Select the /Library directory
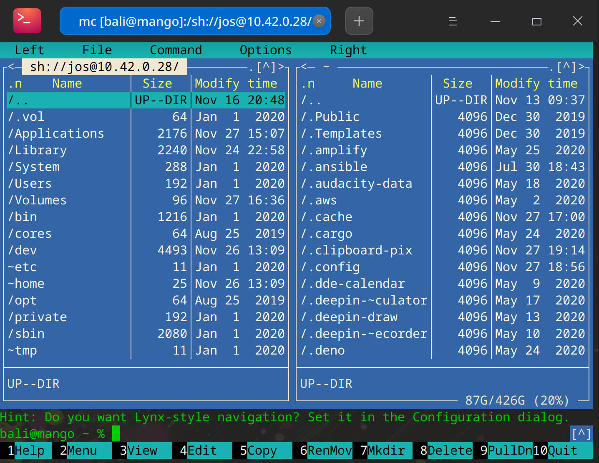The image size is (599, 463). click(x=146, y=150)
